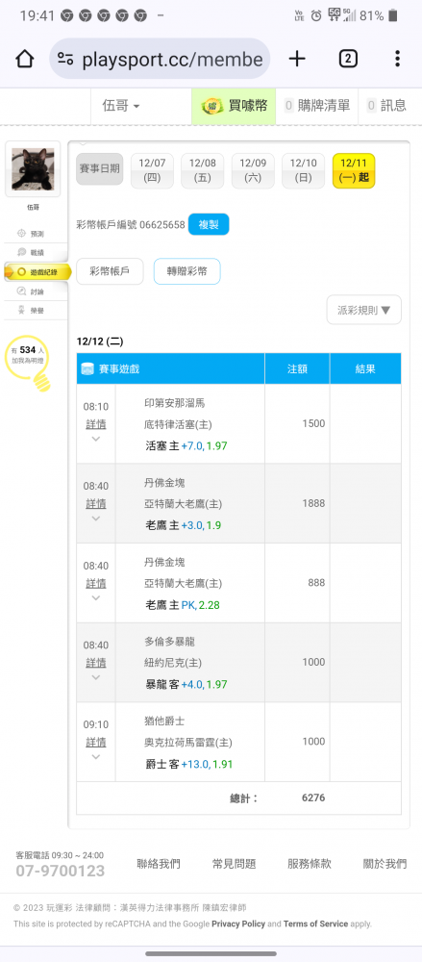
Task: Open 戰績 in sidebar
Action: pos(35,253)
